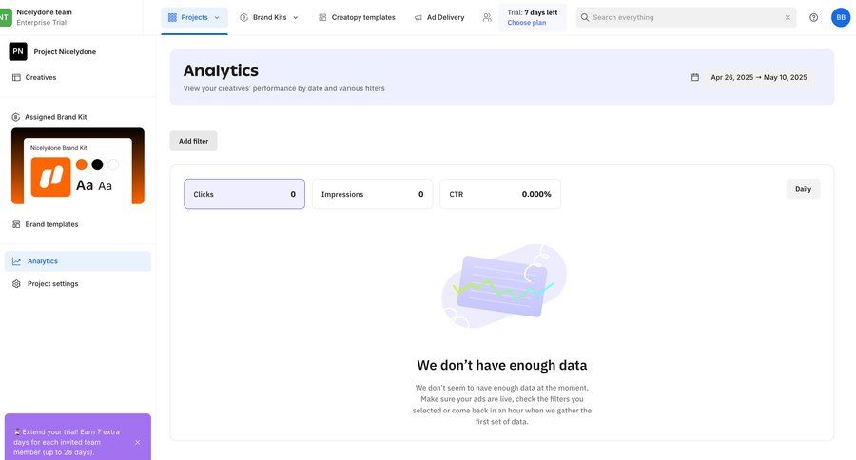The height and width of the screenshot is (460, 856).
Task: Click the Project Nicelydone title
Action: pos(65,52)
